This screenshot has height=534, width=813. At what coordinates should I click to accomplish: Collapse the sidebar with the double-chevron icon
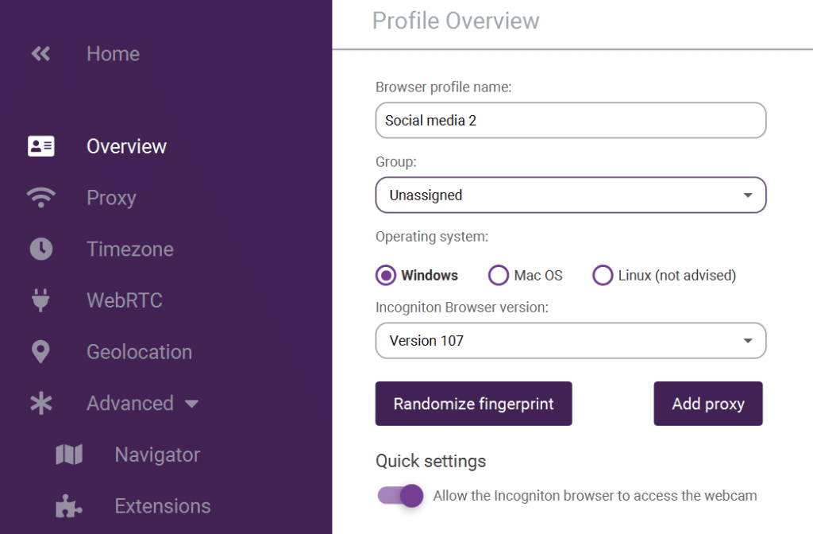tap(41, 53)
